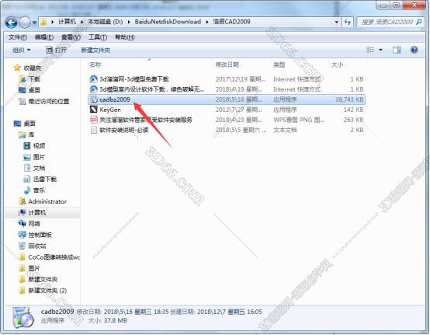The image size is (430, 335).
Task: Click the blue help icon
Action: (414, 50)
